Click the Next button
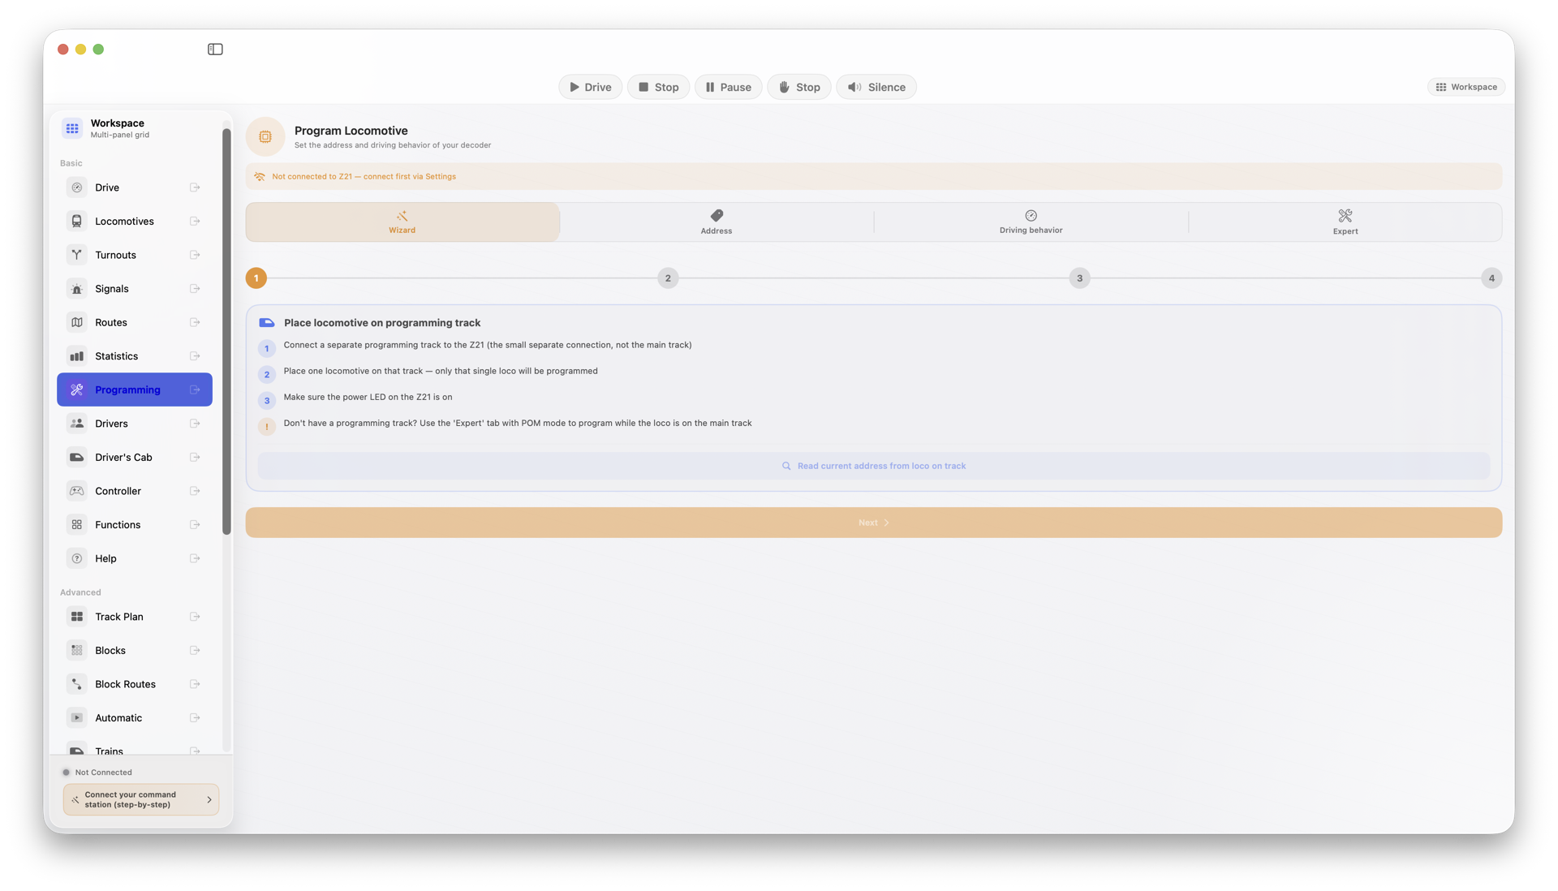This screenshot has height=891, width=1558. pyautogui.click(x=874, y=523)
